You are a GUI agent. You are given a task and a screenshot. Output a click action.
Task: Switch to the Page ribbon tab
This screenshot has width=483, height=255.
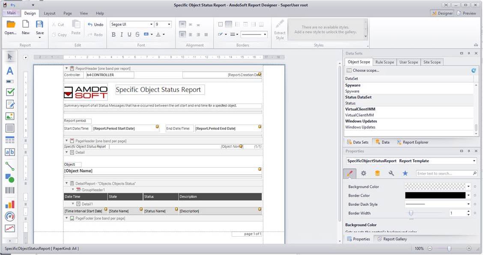[x=68, y=13]
